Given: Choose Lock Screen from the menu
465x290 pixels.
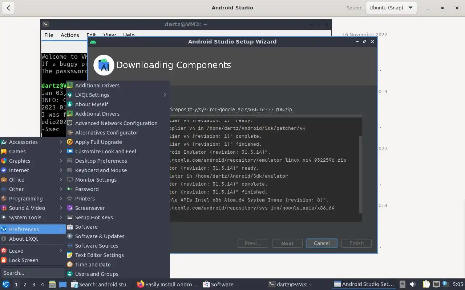Looking at the screenshot, I should tap(33, 260).
